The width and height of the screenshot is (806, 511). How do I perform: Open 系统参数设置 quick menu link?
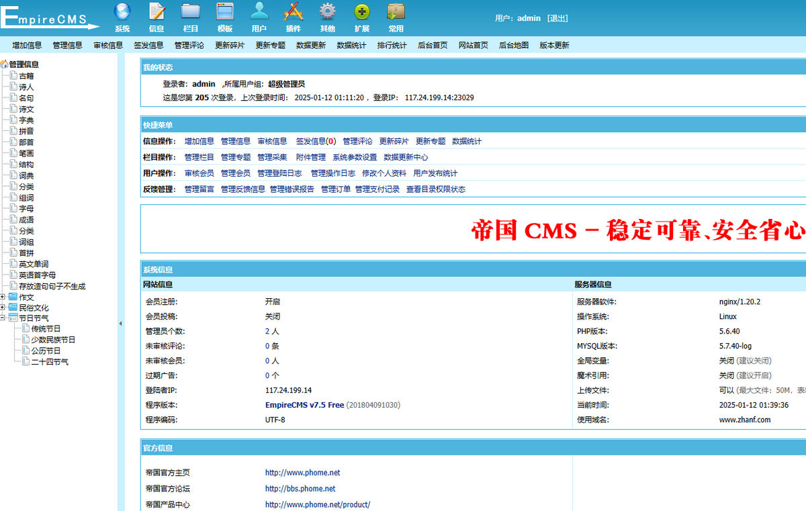pyautogui.click(x=355, y=157)
